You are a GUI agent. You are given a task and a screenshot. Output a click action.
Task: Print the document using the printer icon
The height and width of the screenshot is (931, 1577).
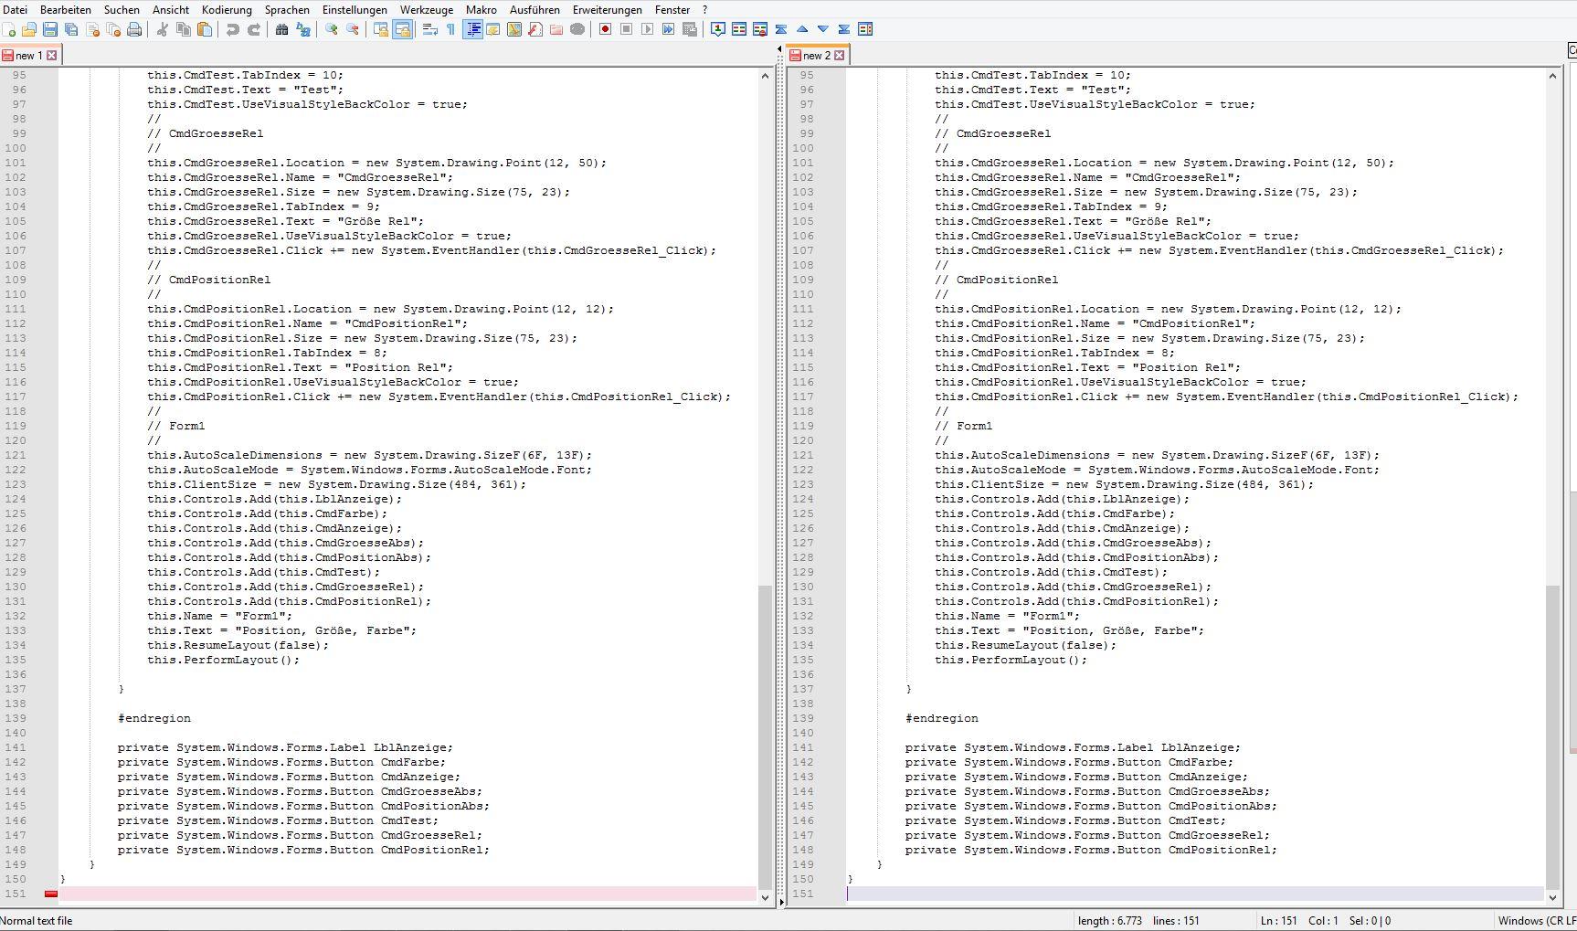point(134,29)
